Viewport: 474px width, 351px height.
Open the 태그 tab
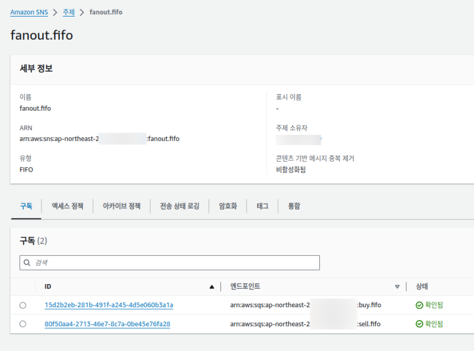pyautogui.click(x=262, y=206)
